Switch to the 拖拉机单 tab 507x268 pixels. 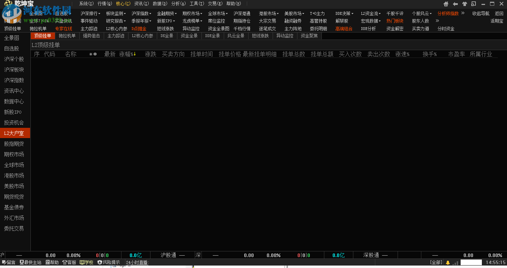(x=67, y=35)
